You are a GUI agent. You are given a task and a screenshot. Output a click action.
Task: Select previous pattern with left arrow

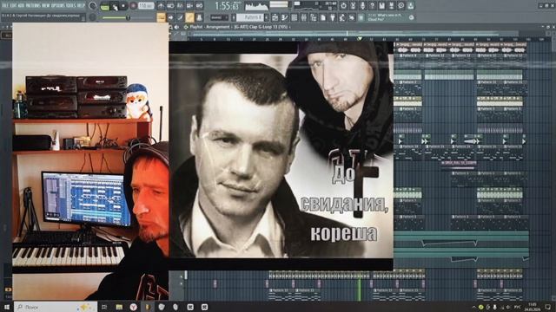[x=234, y=17]
